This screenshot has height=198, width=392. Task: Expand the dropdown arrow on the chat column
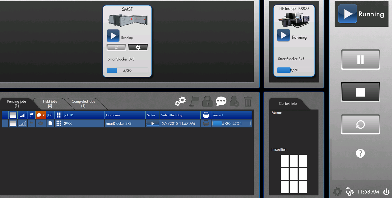pos(43,115)
